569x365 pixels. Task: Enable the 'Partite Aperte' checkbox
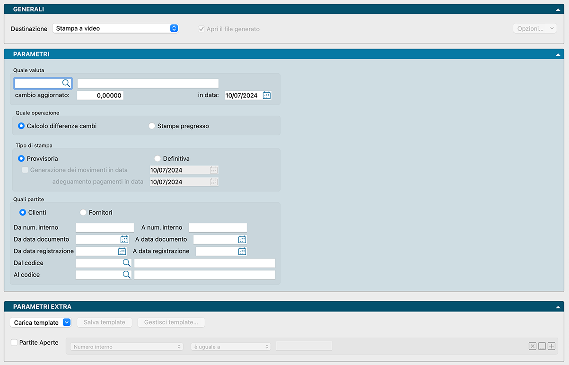pos(14,342)
